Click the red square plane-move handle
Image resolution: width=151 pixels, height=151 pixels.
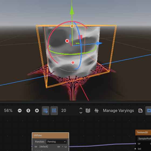pos(80,37)
